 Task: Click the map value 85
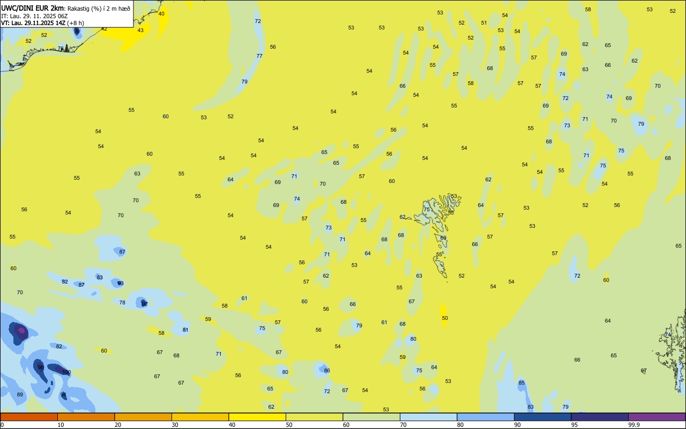click(x=521, y=383)
